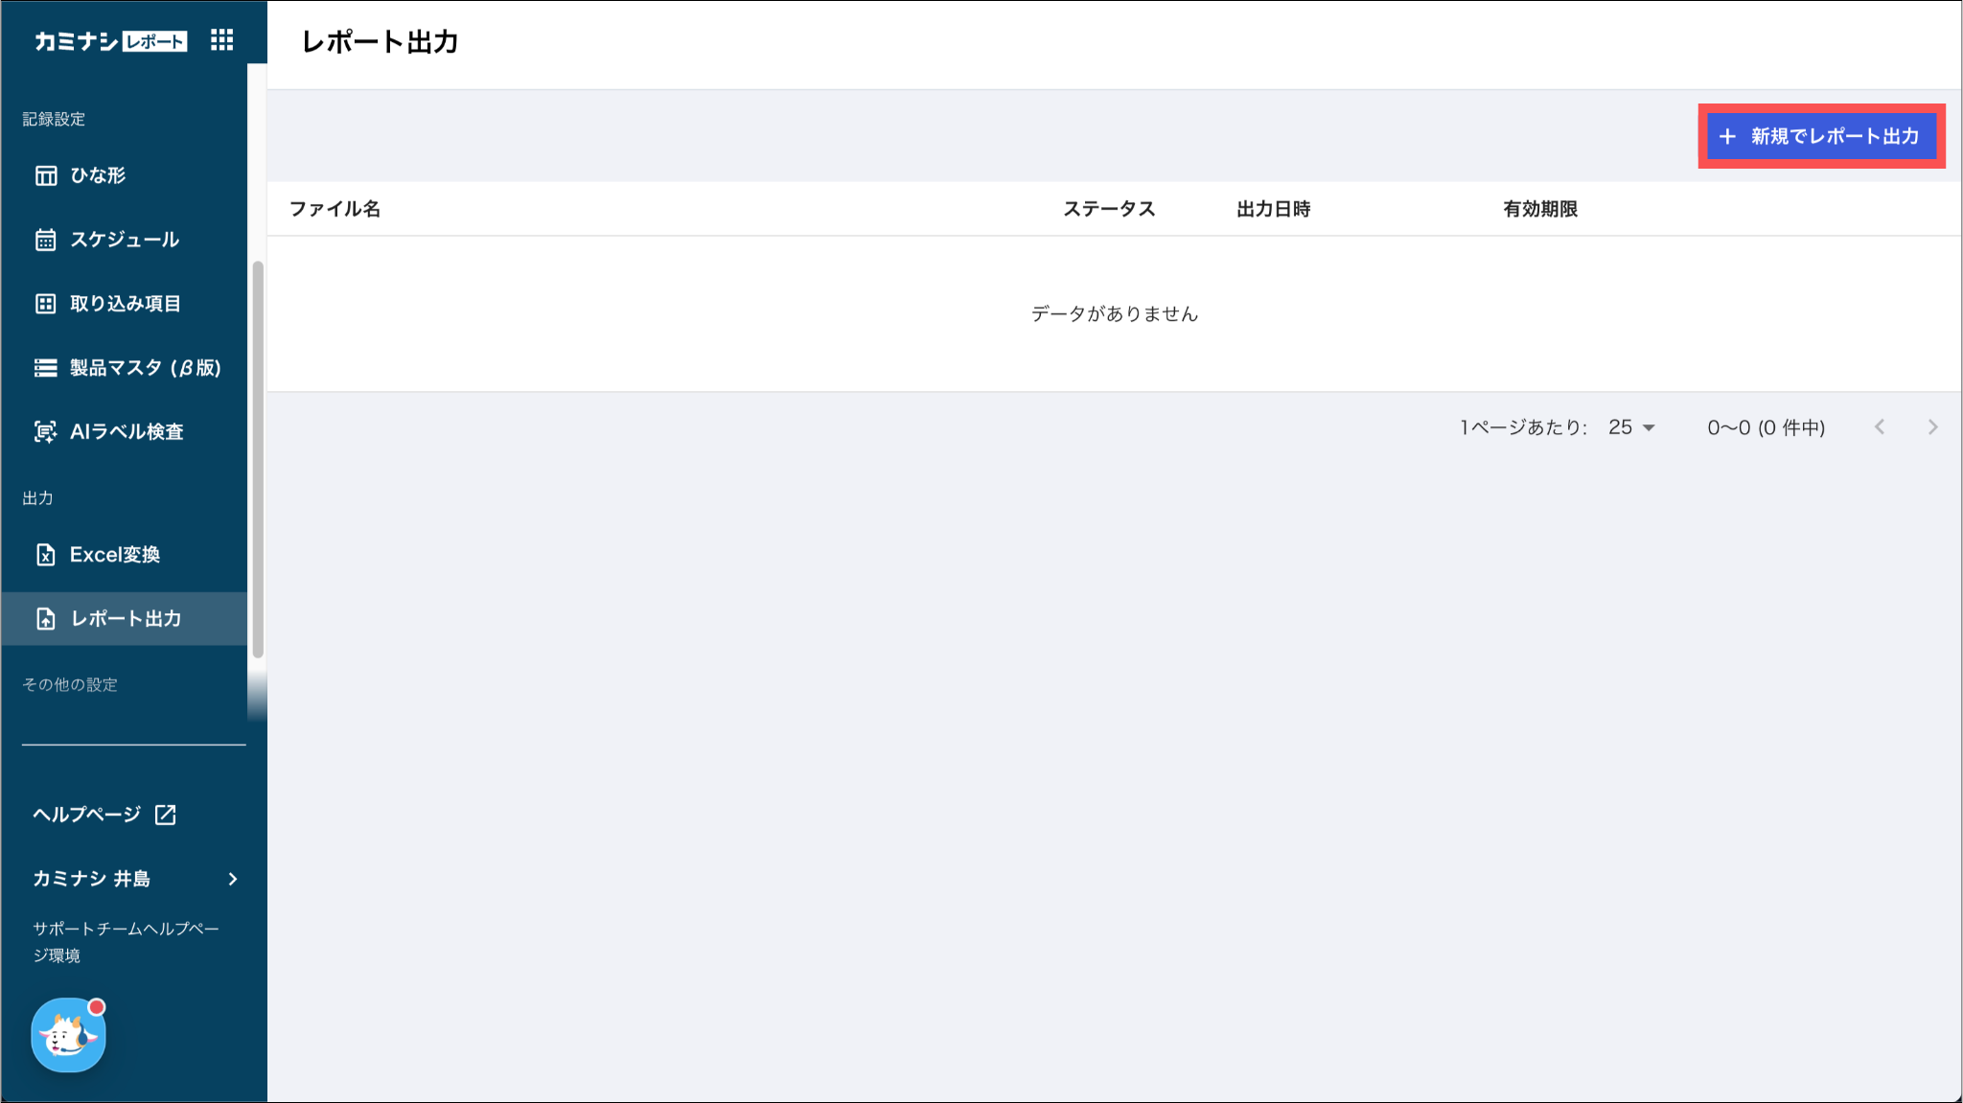This screenshot has height=1103, width=1963.
Task: Expand the カミナシ 井島 account chevron
Action: click(233, 879)
